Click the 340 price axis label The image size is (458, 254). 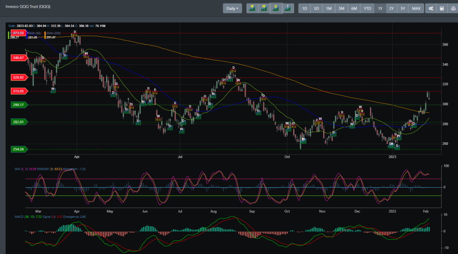click(445, 64)
